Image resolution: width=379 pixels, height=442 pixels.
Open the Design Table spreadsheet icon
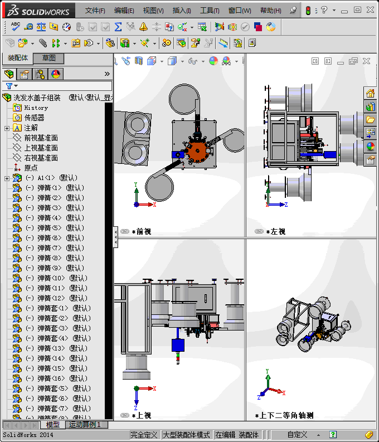[202, 27]
